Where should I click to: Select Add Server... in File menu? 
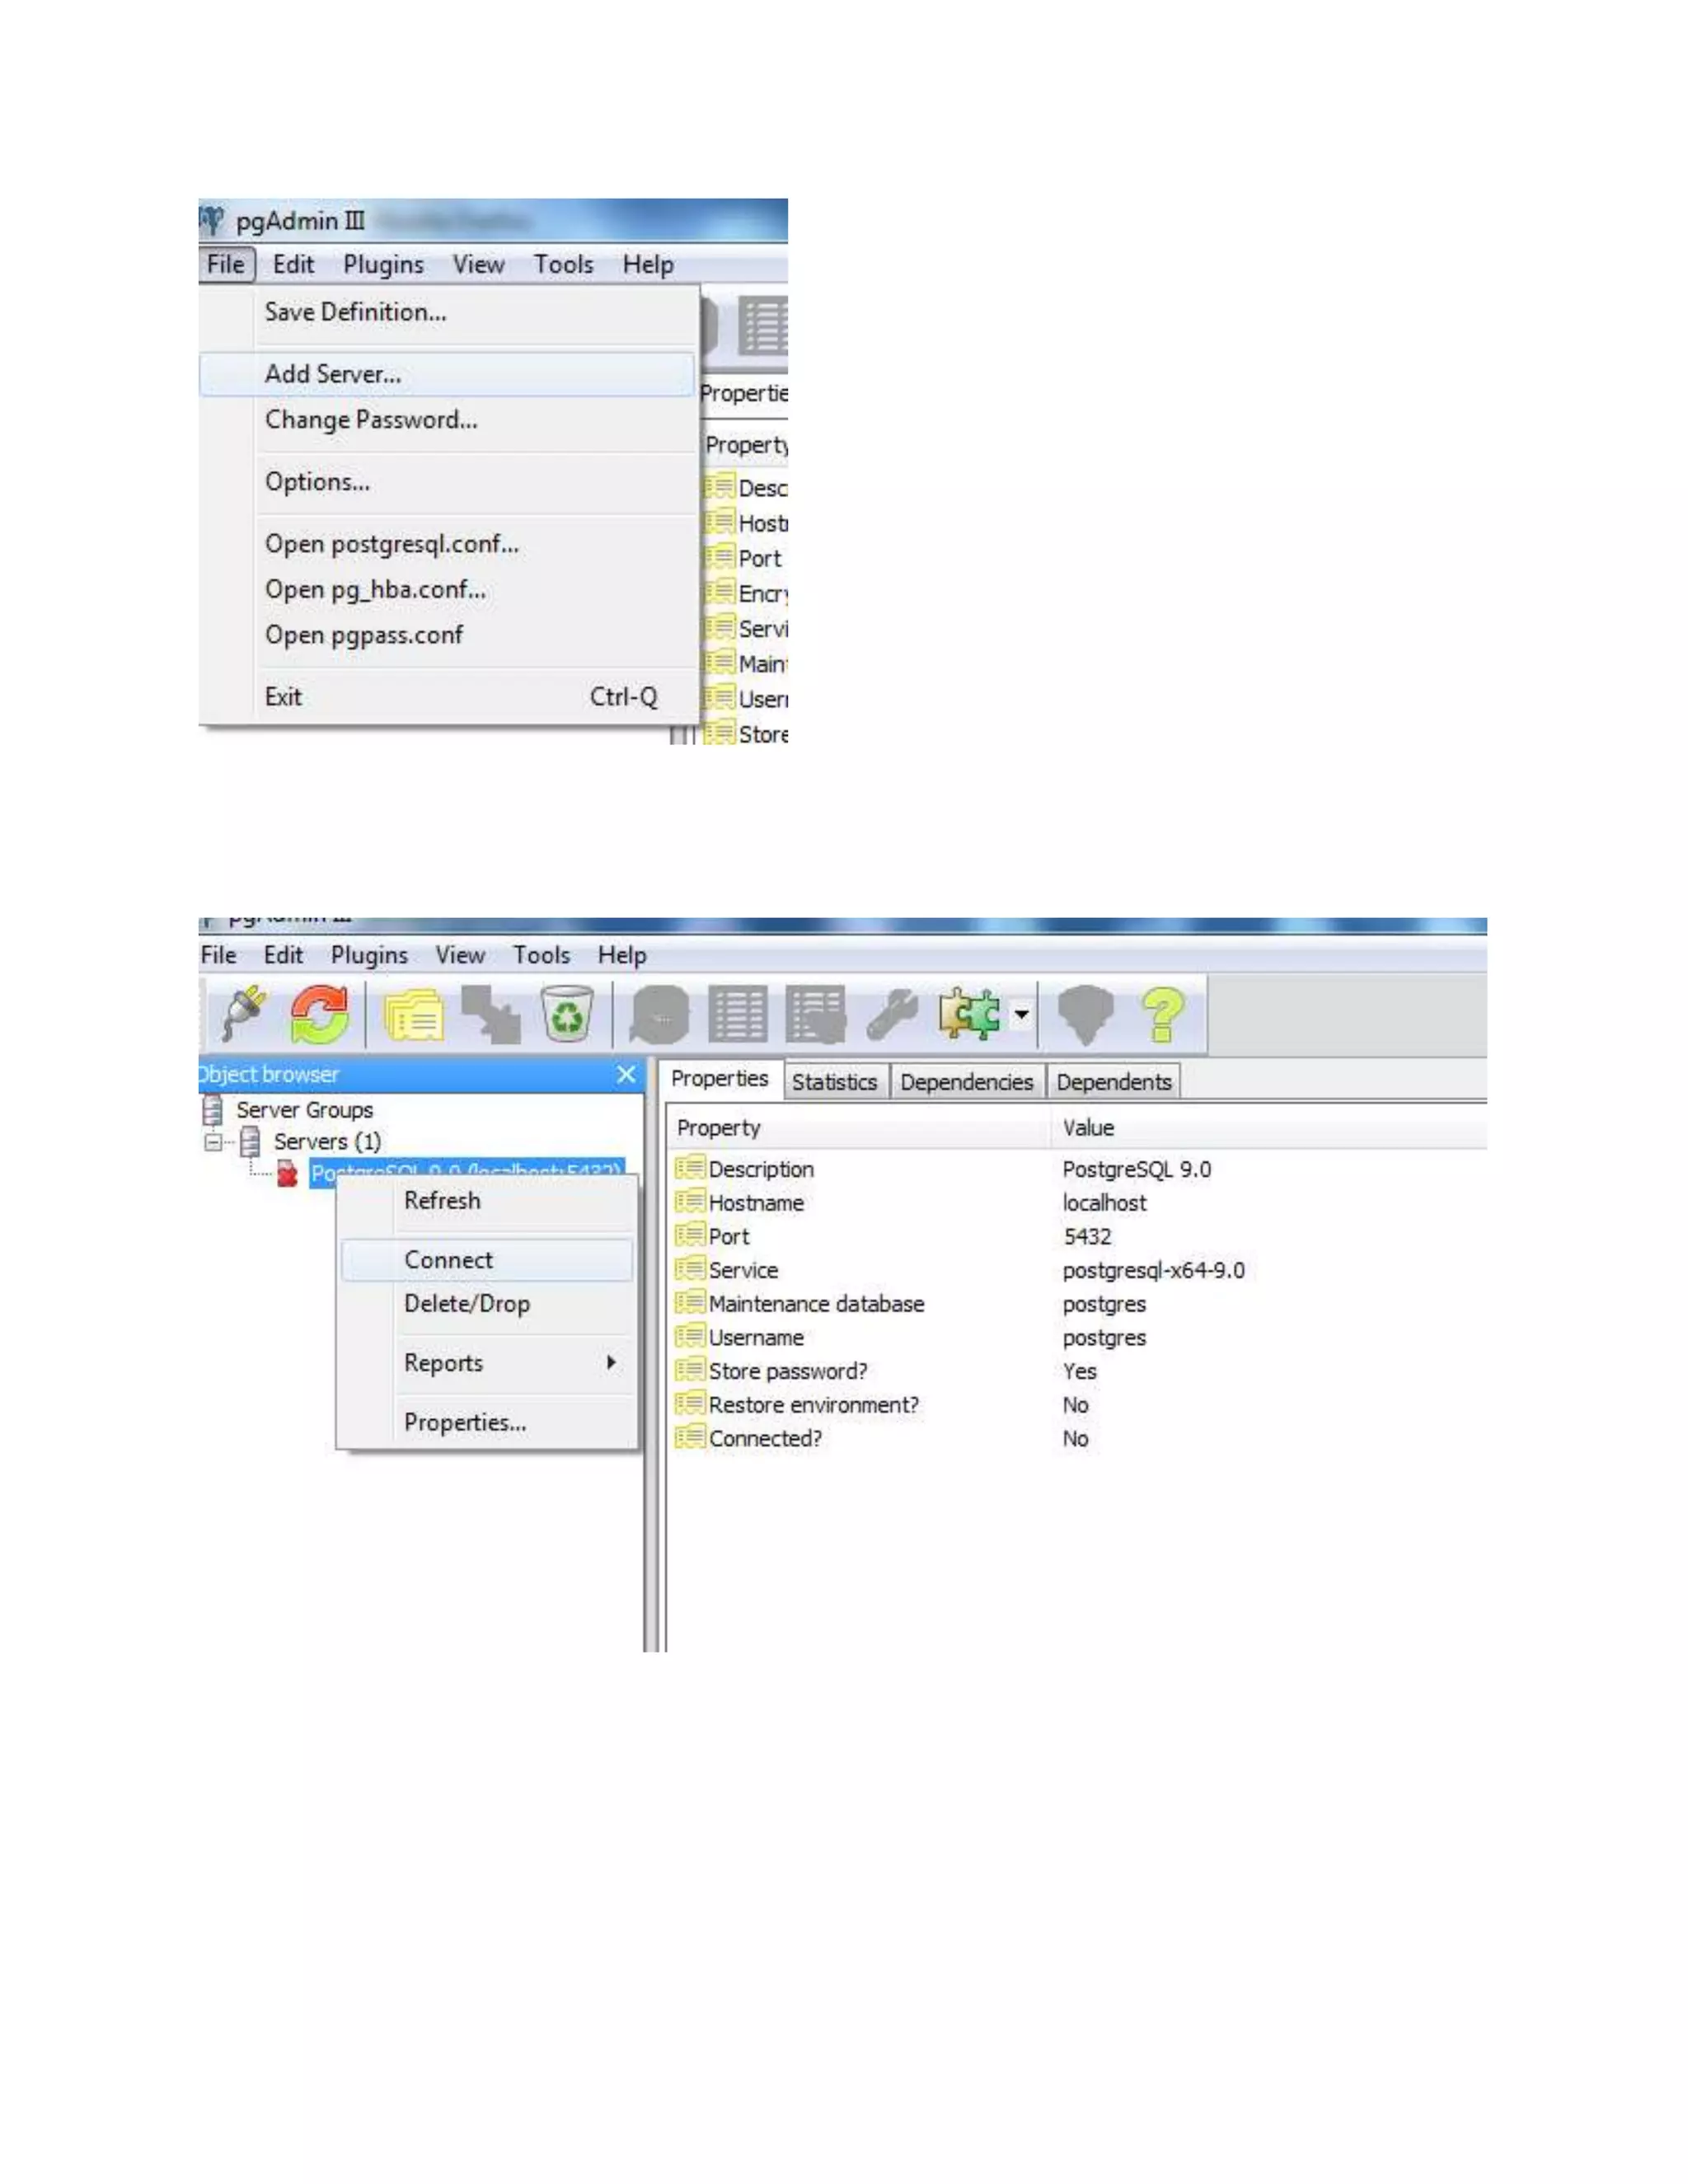coord(333,374)
